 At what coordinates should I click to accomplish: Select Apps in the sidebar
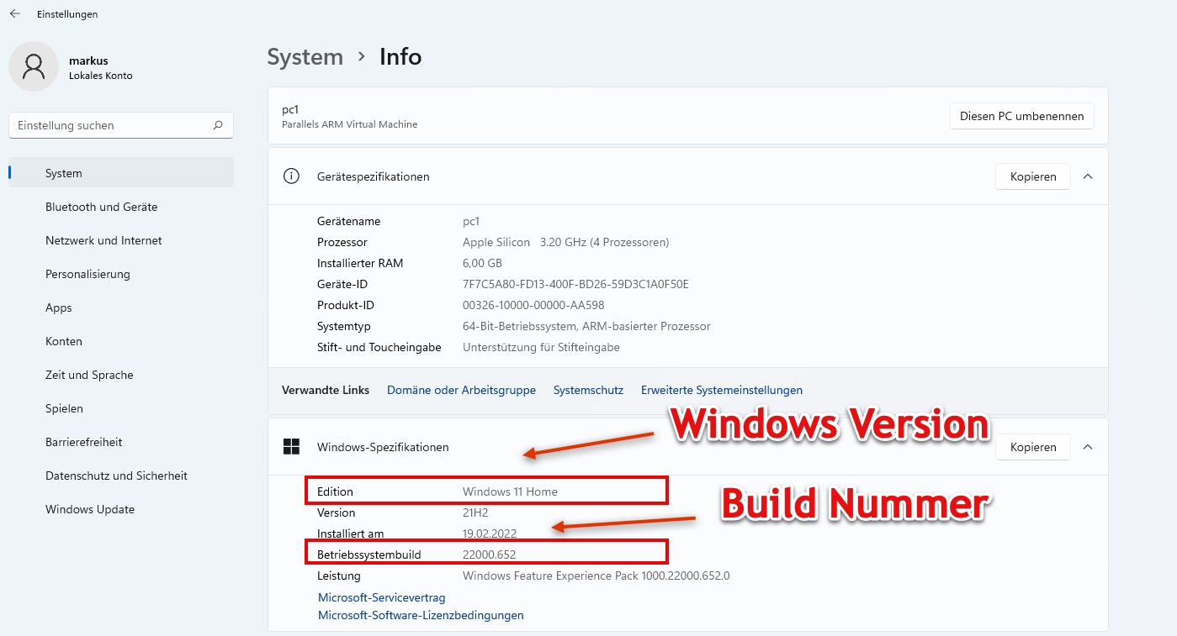pyautogui.click(x=58, y=307)
